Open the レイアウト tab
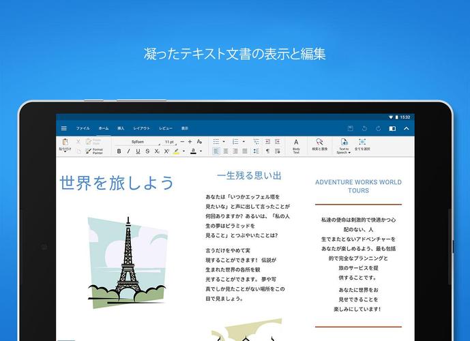Image resolution: width=470 pixels, height=341 pixels. coord(141,128)
